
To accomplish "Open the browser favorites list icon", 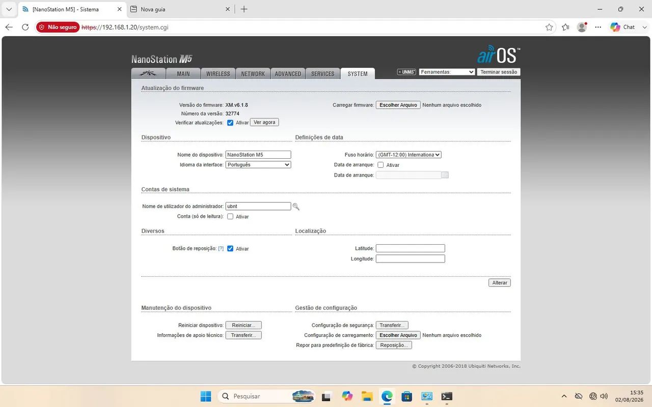I will point(565,27).
